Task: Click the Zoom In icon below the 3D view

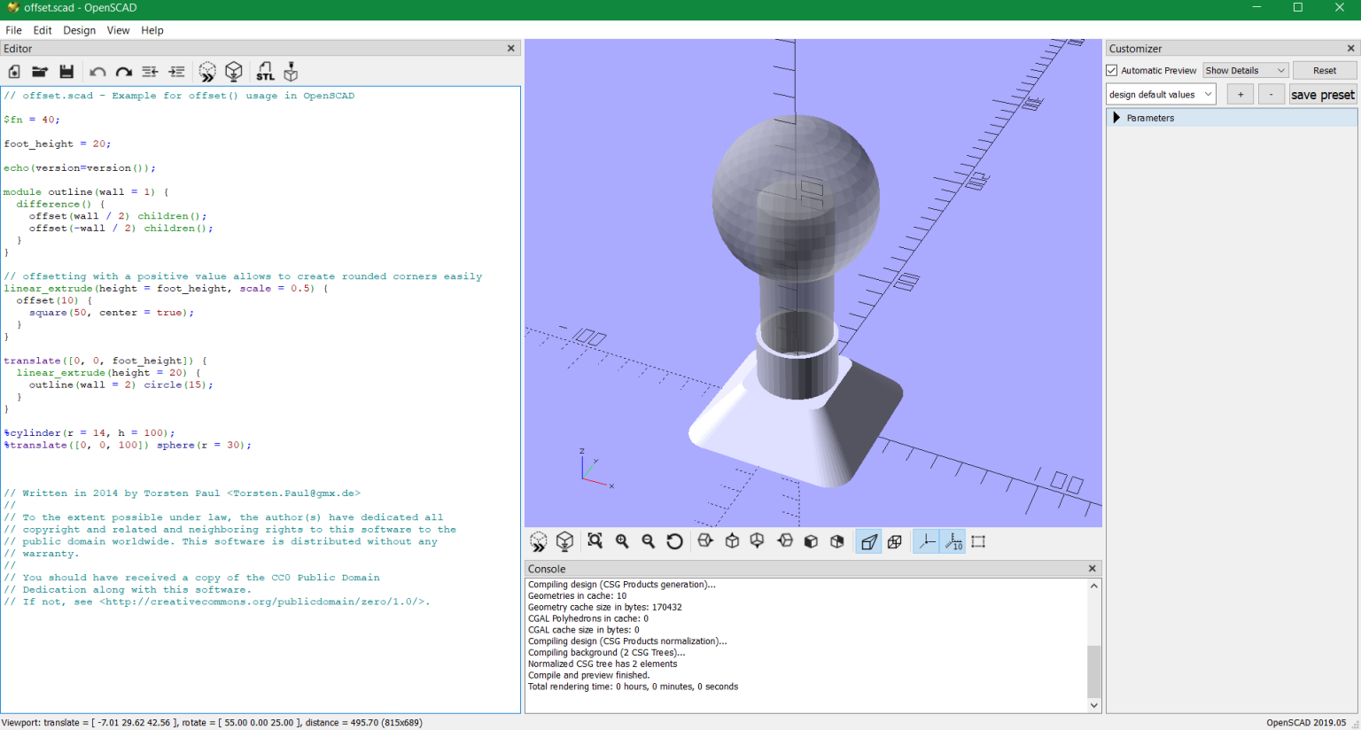Action: coord(621,541)
